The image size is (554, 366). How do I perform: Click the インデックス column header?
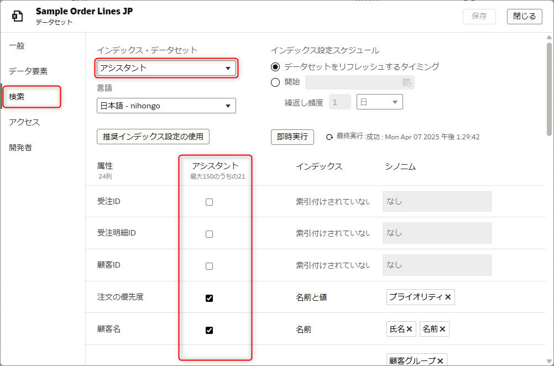[x=319, y=166]
